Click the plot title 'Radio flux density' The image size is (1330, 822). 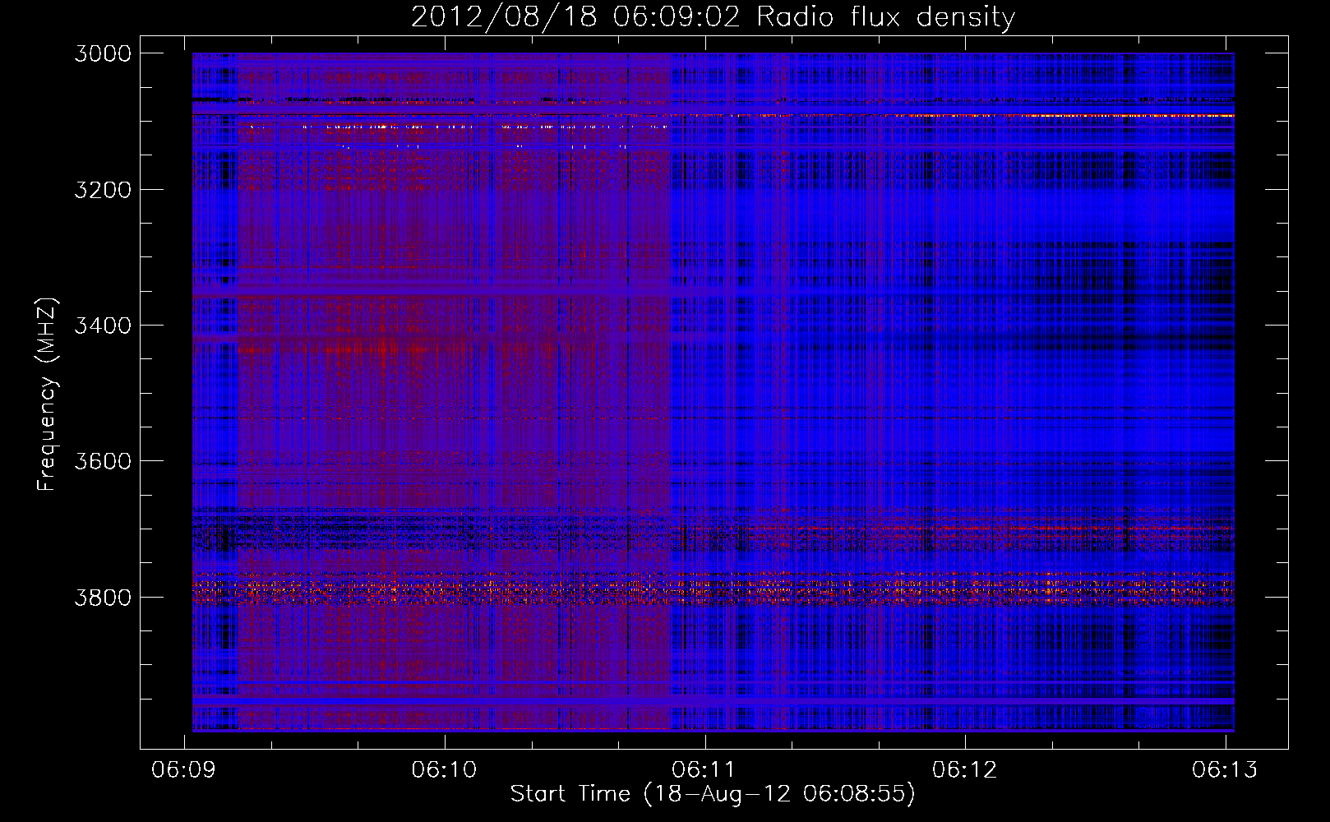pos(886,17)
